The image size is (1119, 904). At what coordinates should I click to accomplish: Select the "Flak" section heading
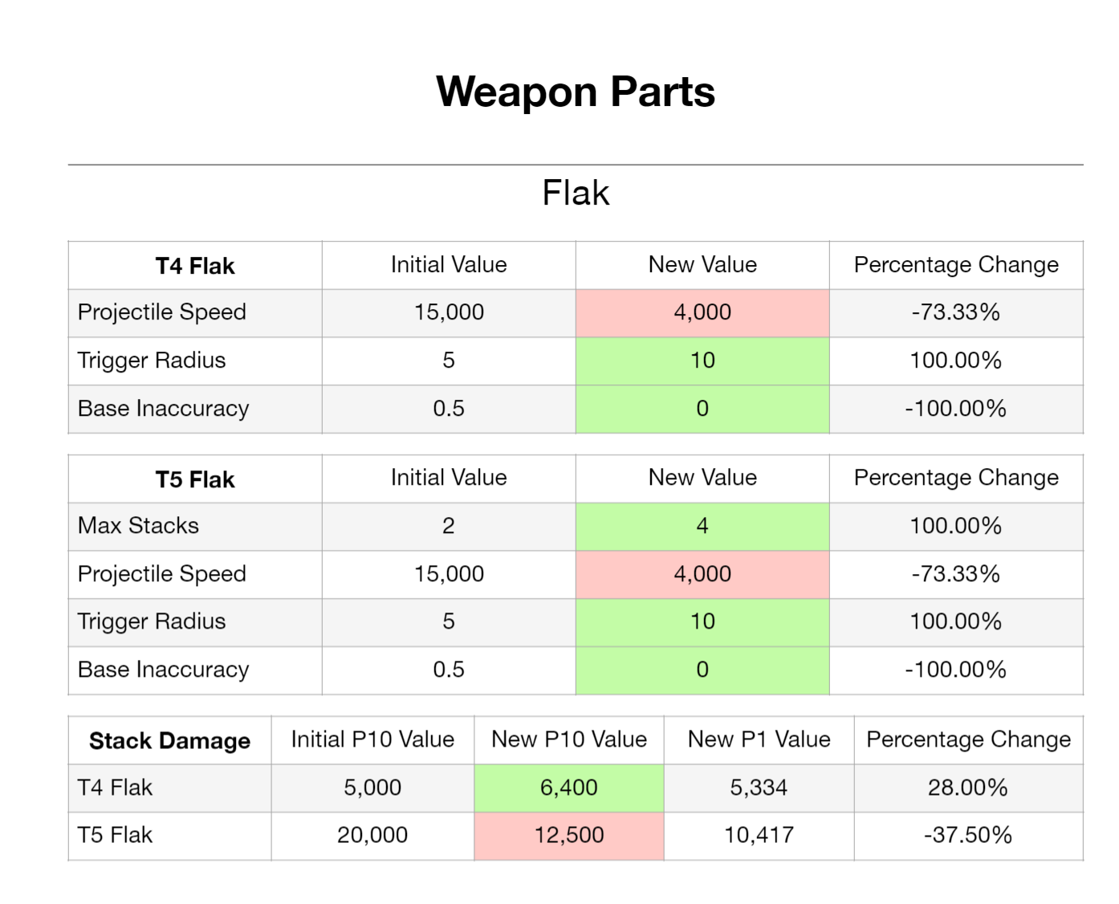pyautogui.click(x=575, y=193)
